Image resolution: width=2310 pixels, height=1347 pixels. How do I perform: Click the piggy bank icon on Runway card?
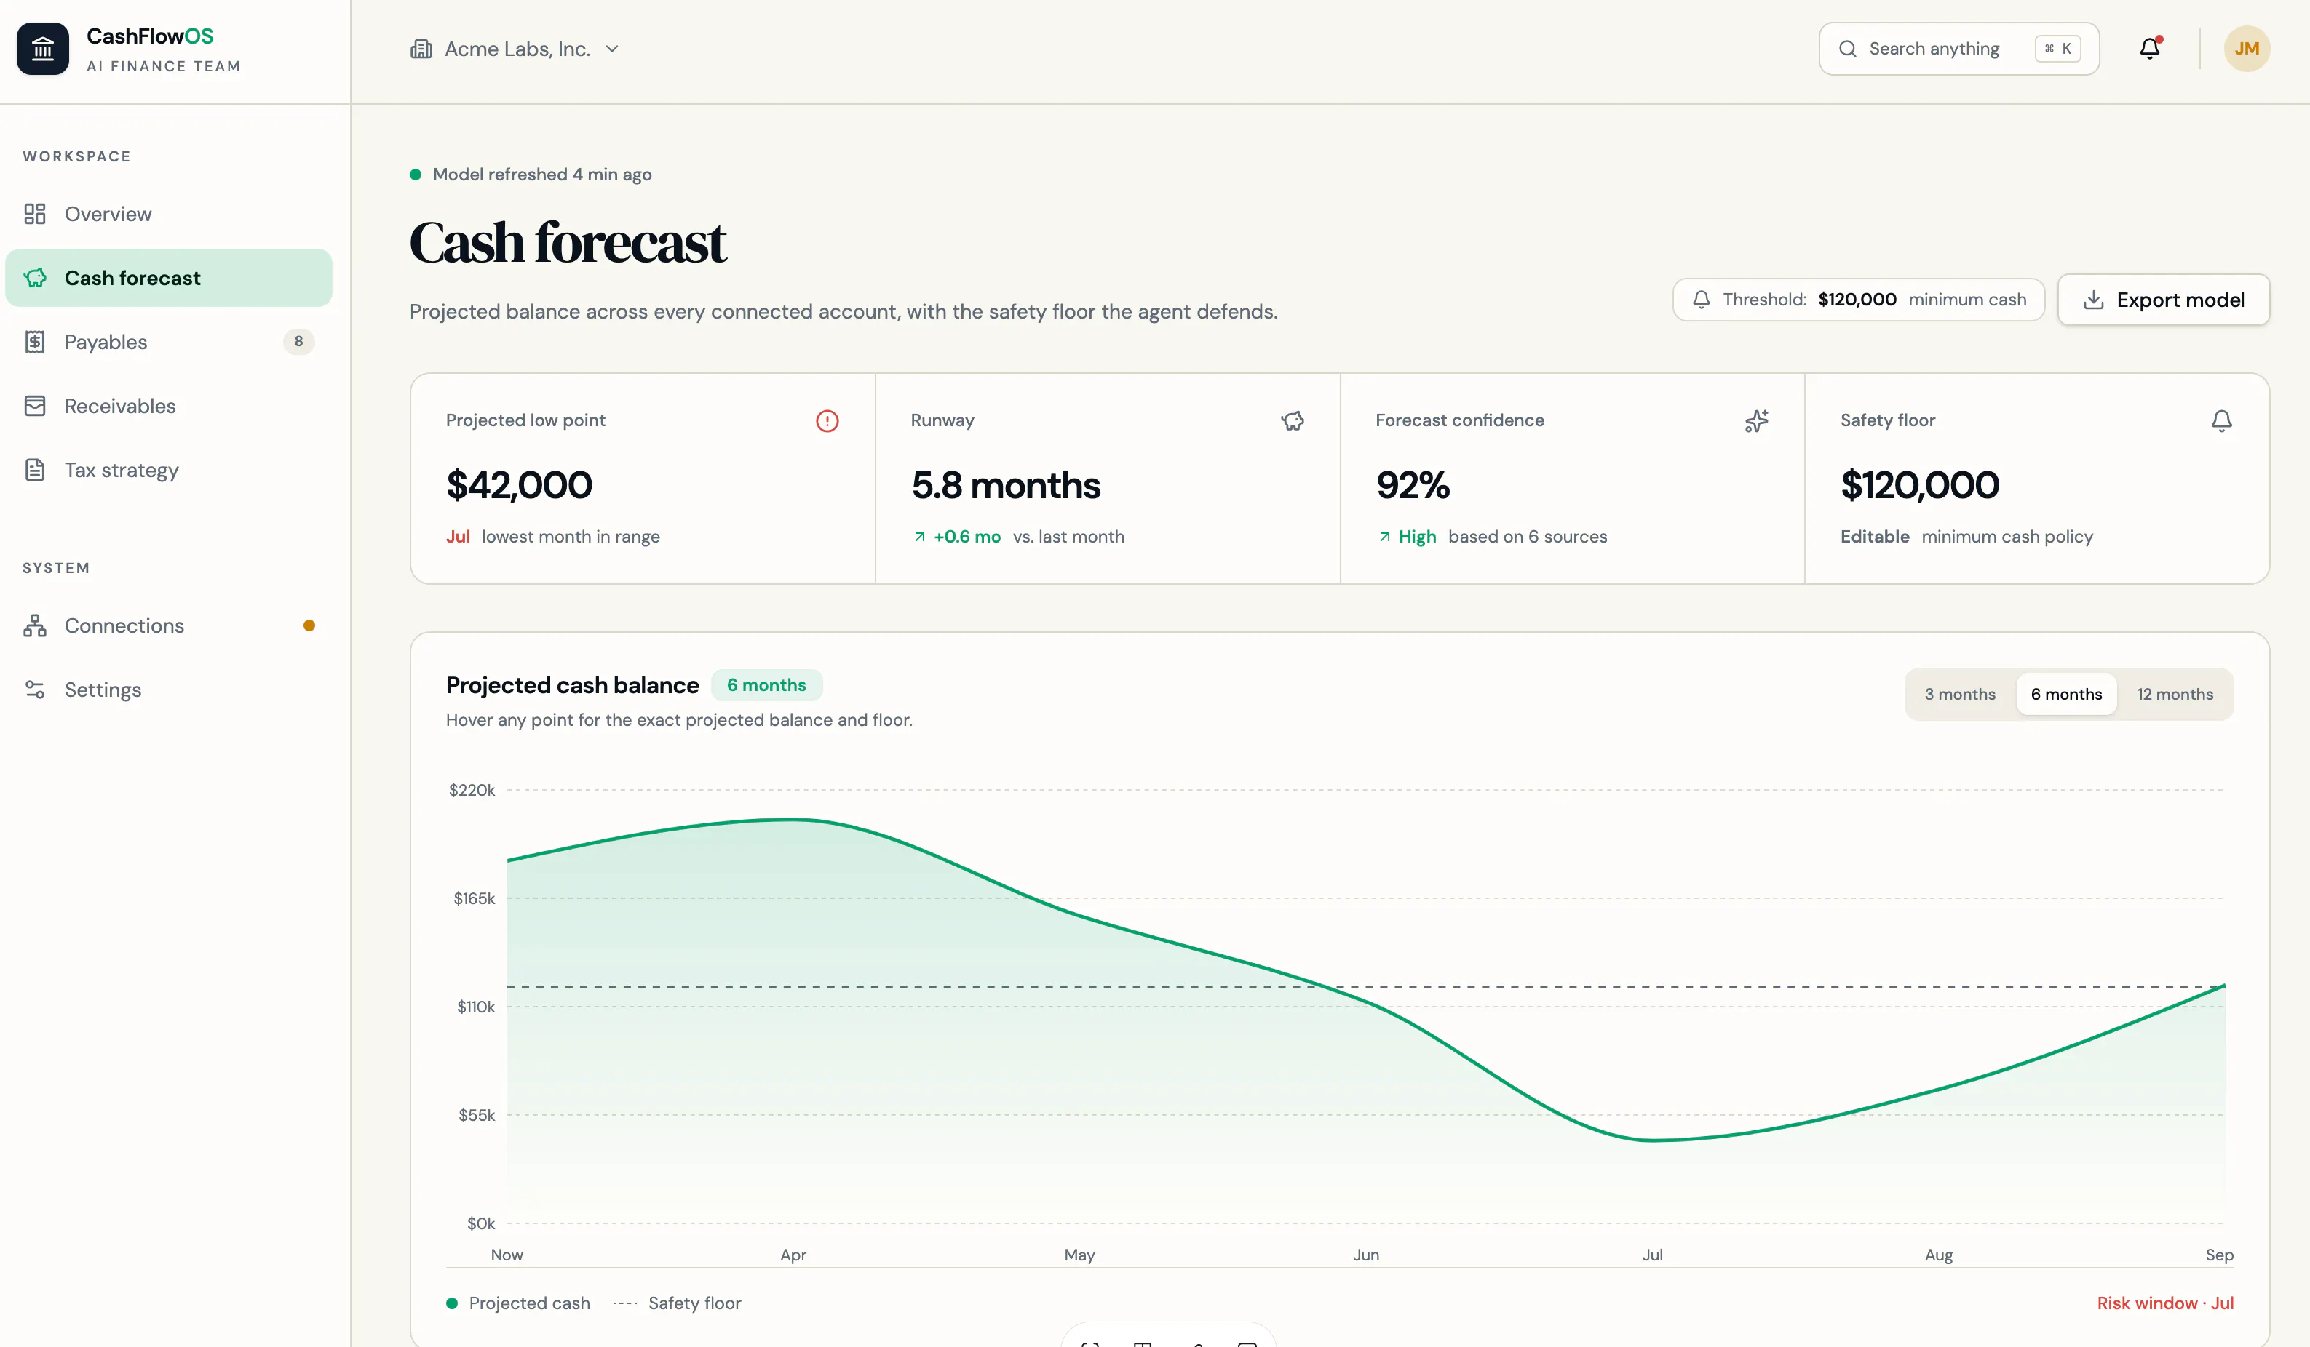[x=1293, y=420]
